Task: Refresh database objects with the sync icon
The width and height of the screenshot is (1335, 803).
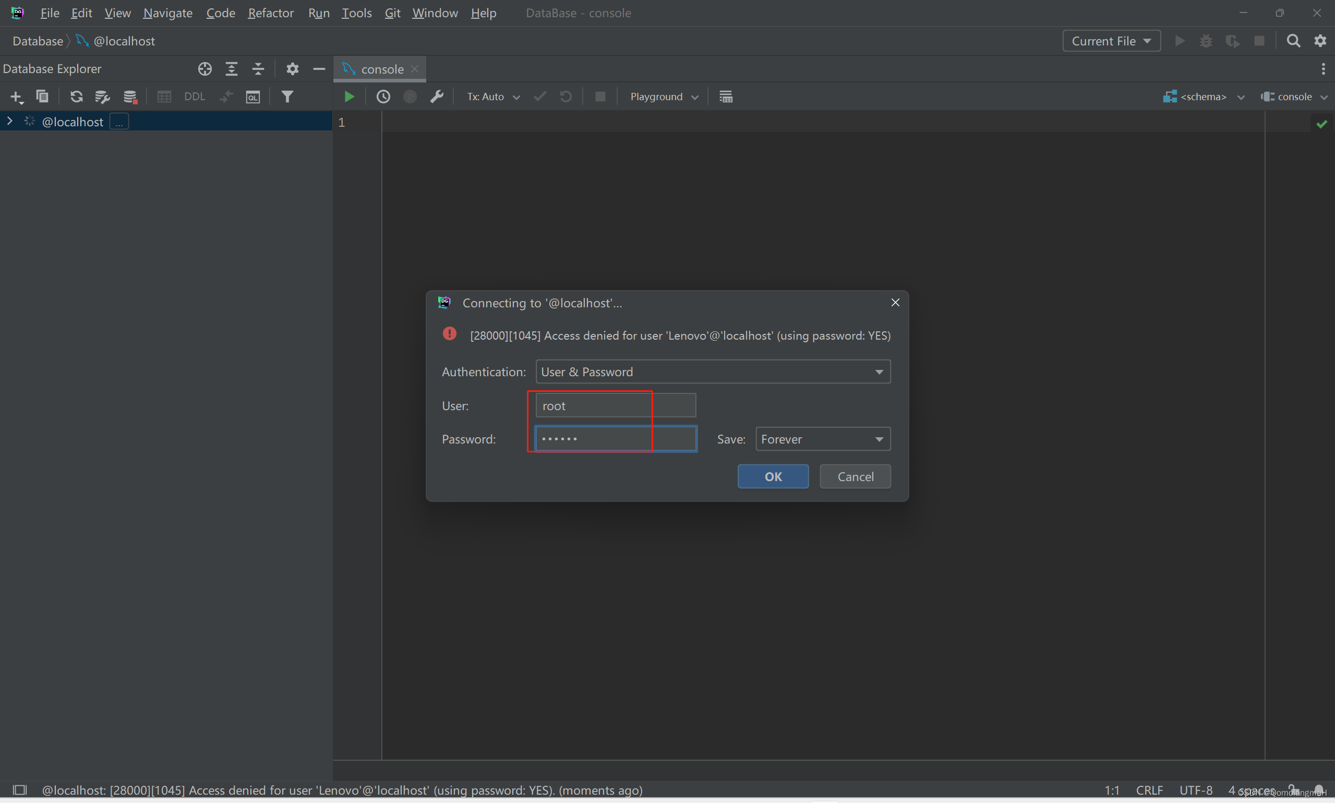Action: 77,97
